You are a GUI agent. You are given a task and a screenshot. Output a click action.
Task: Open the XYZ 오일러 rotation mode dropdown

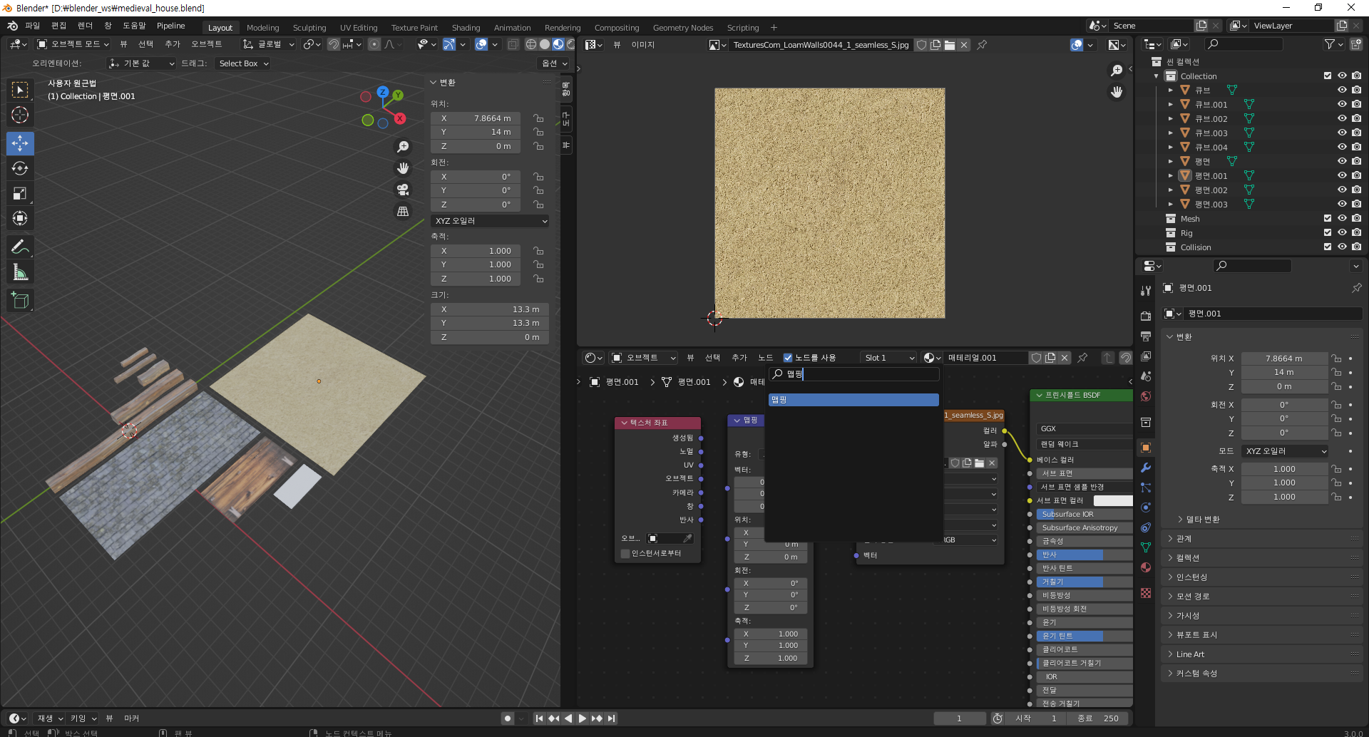490,221
